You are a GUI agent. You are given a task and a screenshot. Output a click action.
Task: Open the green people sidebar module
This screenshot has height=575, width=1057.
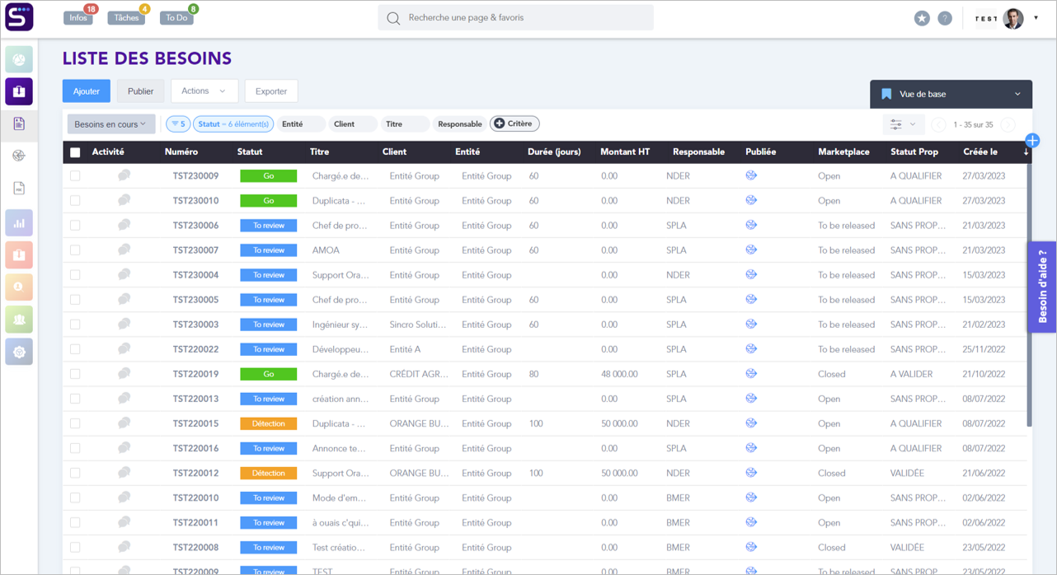(x=19, y=320)
